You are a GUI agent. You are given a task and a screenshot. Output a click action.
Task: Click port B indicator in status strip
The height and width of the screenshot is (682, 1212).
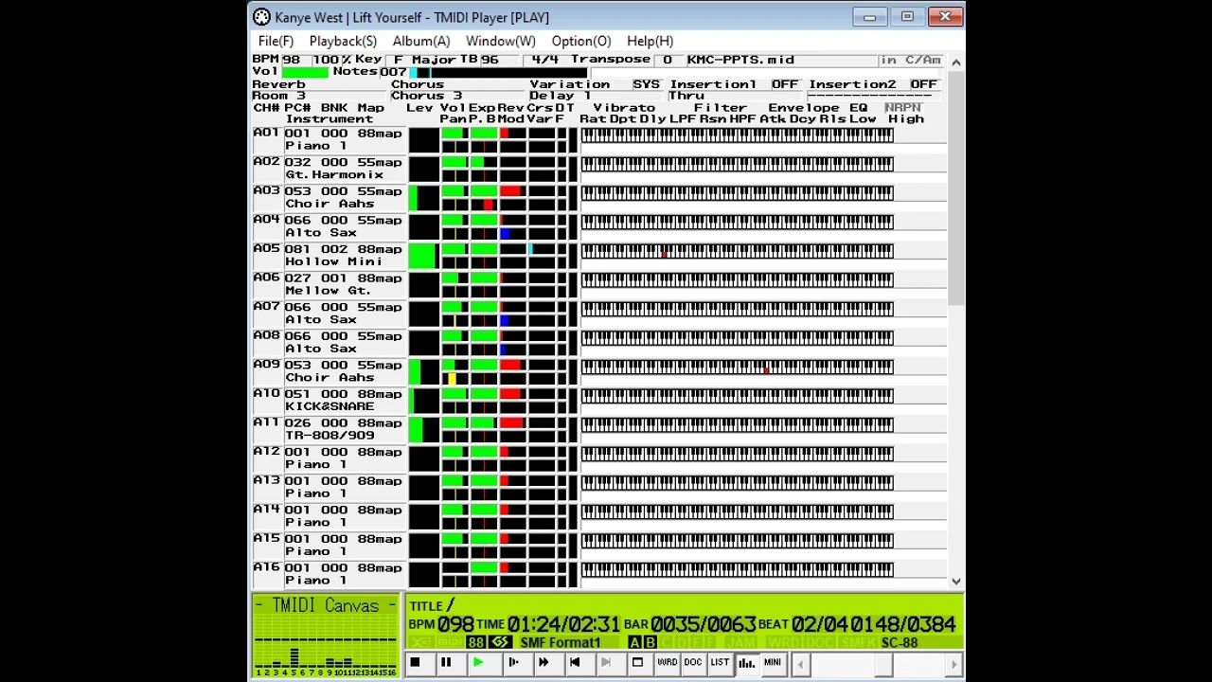[651, 643]
